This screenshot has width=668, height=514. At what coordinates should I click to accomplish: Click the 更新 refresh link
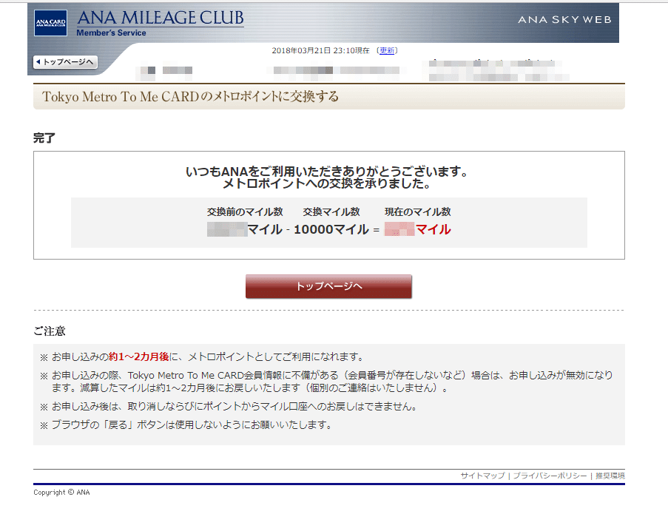[x=388, y=50]
